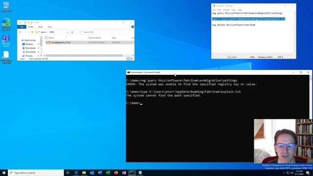Viewport: 313px width, 176px height.
Task: Uncheck the WvdMigration file checkbox
Action: (47, 43)
